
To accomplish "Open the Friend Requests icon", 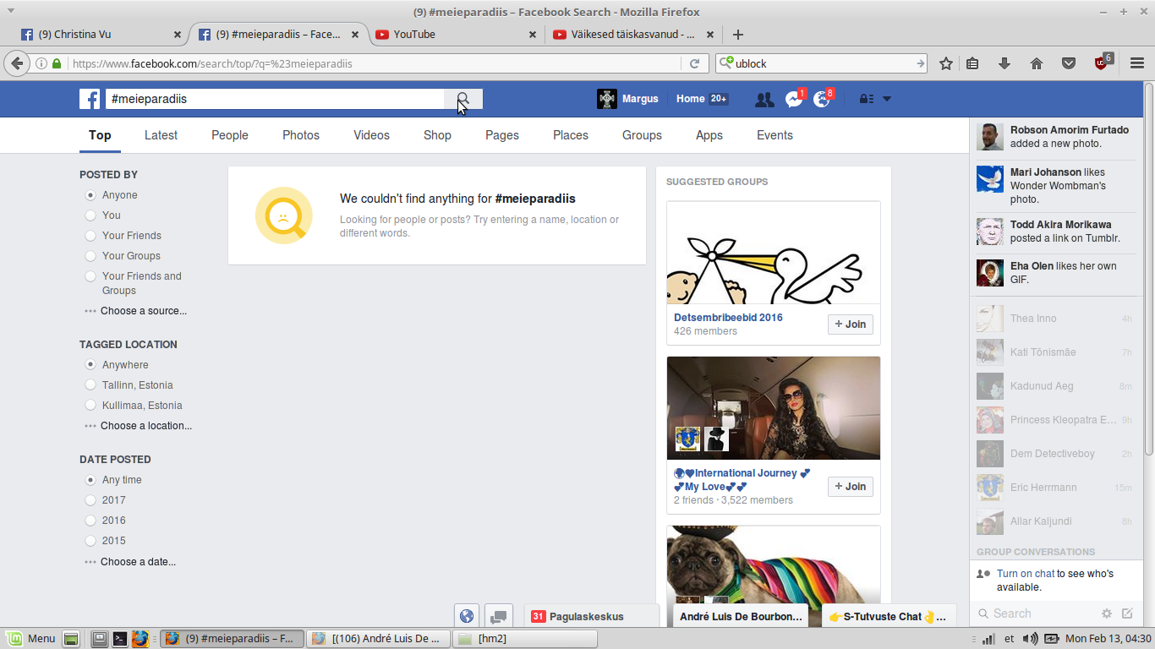I will 764,99.
